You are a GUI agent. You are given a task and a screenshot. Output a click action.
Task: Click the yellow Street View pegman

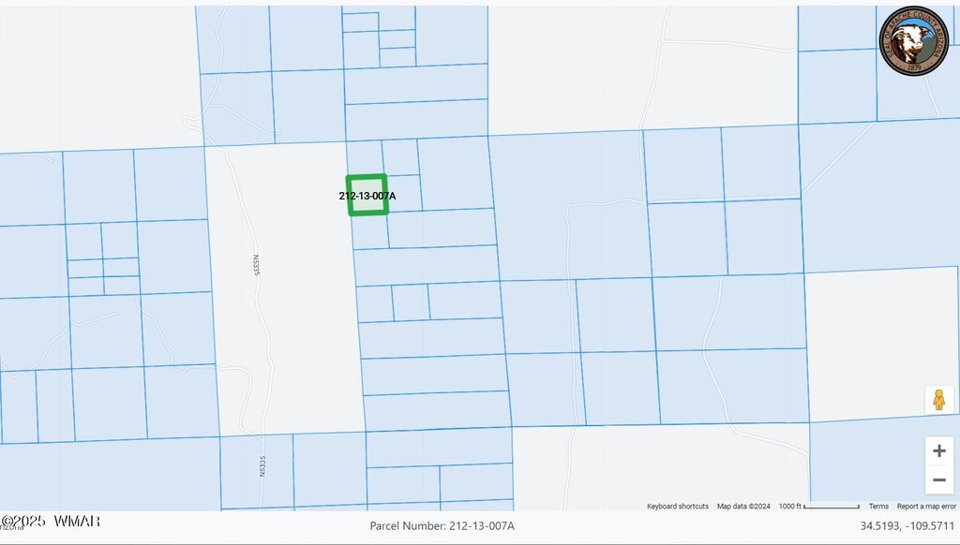(x=937, y=400)
